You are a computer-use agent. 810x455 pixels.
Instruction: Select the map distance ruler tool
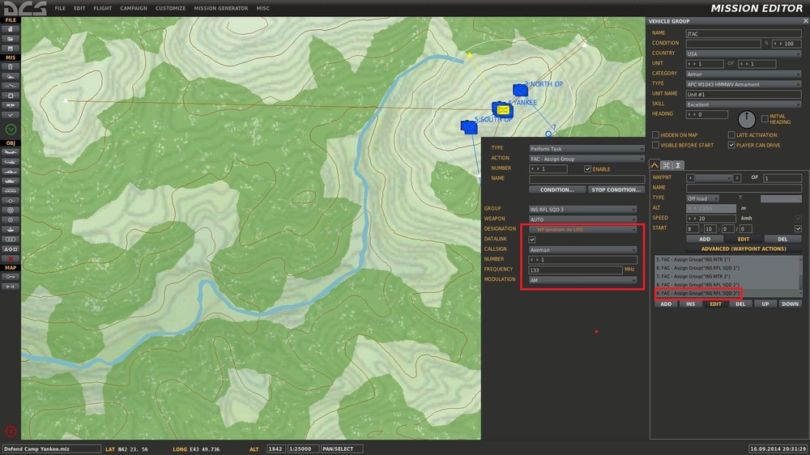(x=11, y=287)
